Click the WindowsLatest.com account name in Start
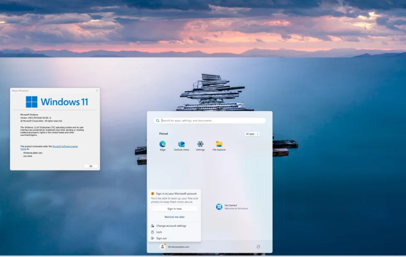This screenshot has height=257, width=406. (x=178, y=247)
